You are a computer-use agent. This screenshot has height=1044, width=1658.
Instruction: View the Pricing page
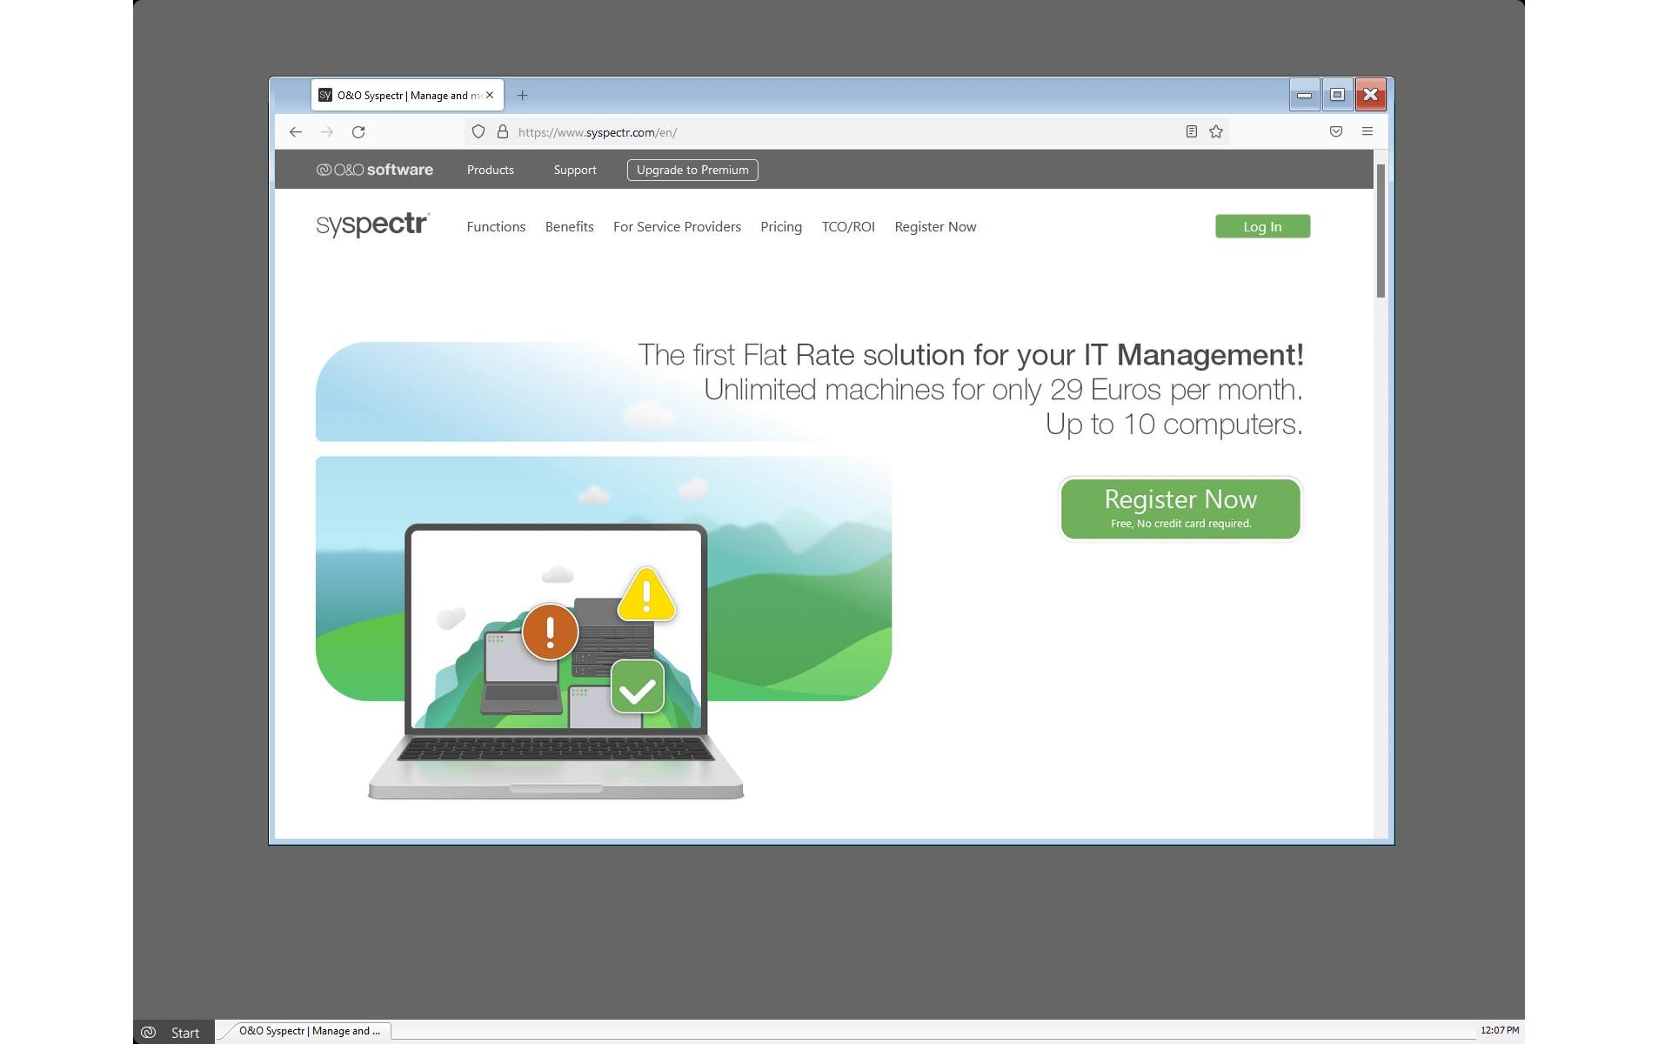coord(781,226)
